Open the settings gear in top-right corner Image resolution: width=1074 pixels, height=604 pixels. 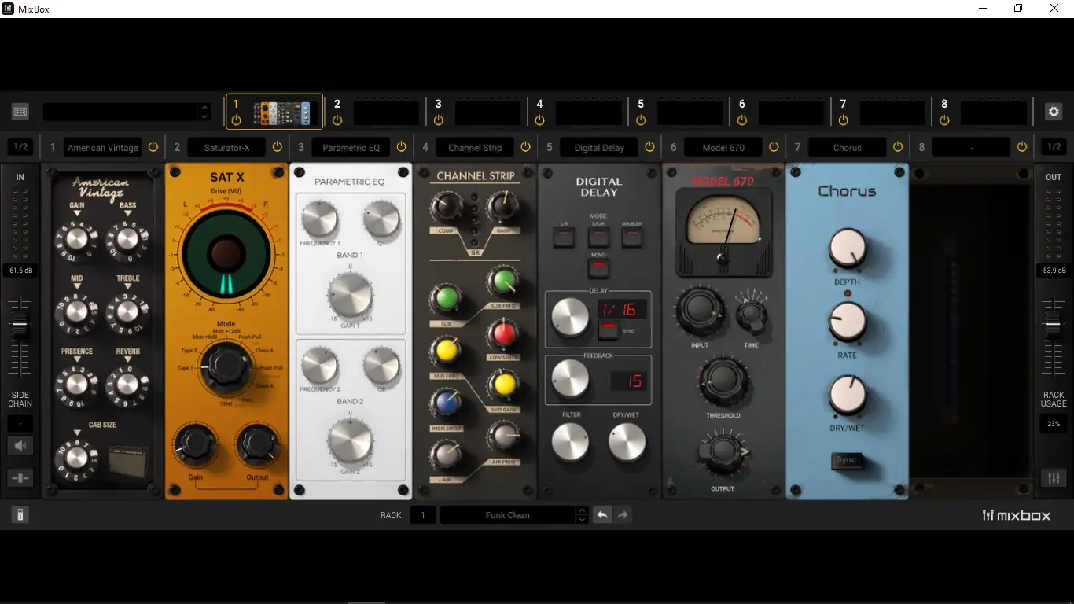(x=1053, y=111)
